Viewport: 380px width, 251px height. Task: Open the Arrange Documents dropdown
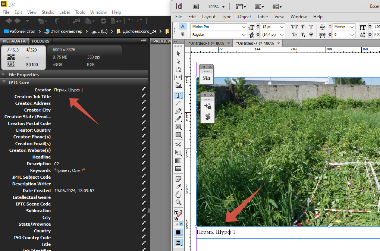[x=277, y=7]
